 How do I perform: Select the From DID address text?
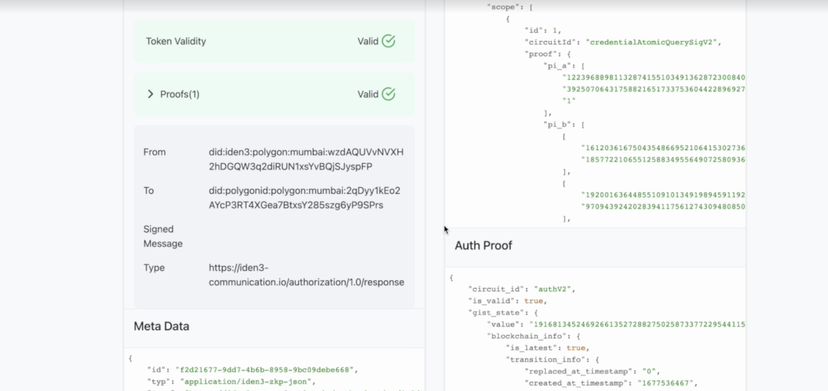point(306,159)
